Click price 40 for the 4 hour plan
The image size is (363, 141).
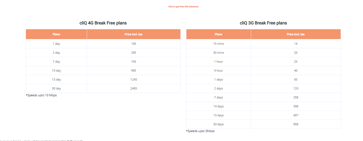[296, 70]
